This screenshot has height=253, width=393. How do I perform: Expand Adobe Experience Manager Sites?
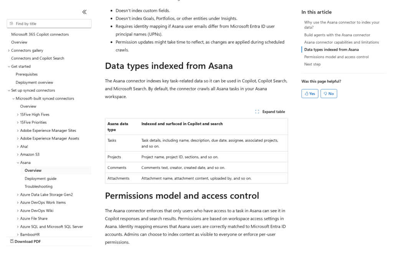point(18,130)
